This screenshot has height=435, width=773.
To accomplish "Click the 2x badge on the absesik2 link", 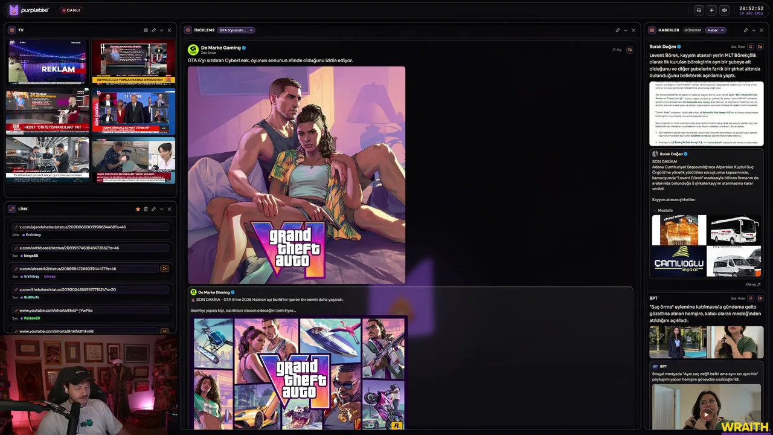I will (164, 268).
